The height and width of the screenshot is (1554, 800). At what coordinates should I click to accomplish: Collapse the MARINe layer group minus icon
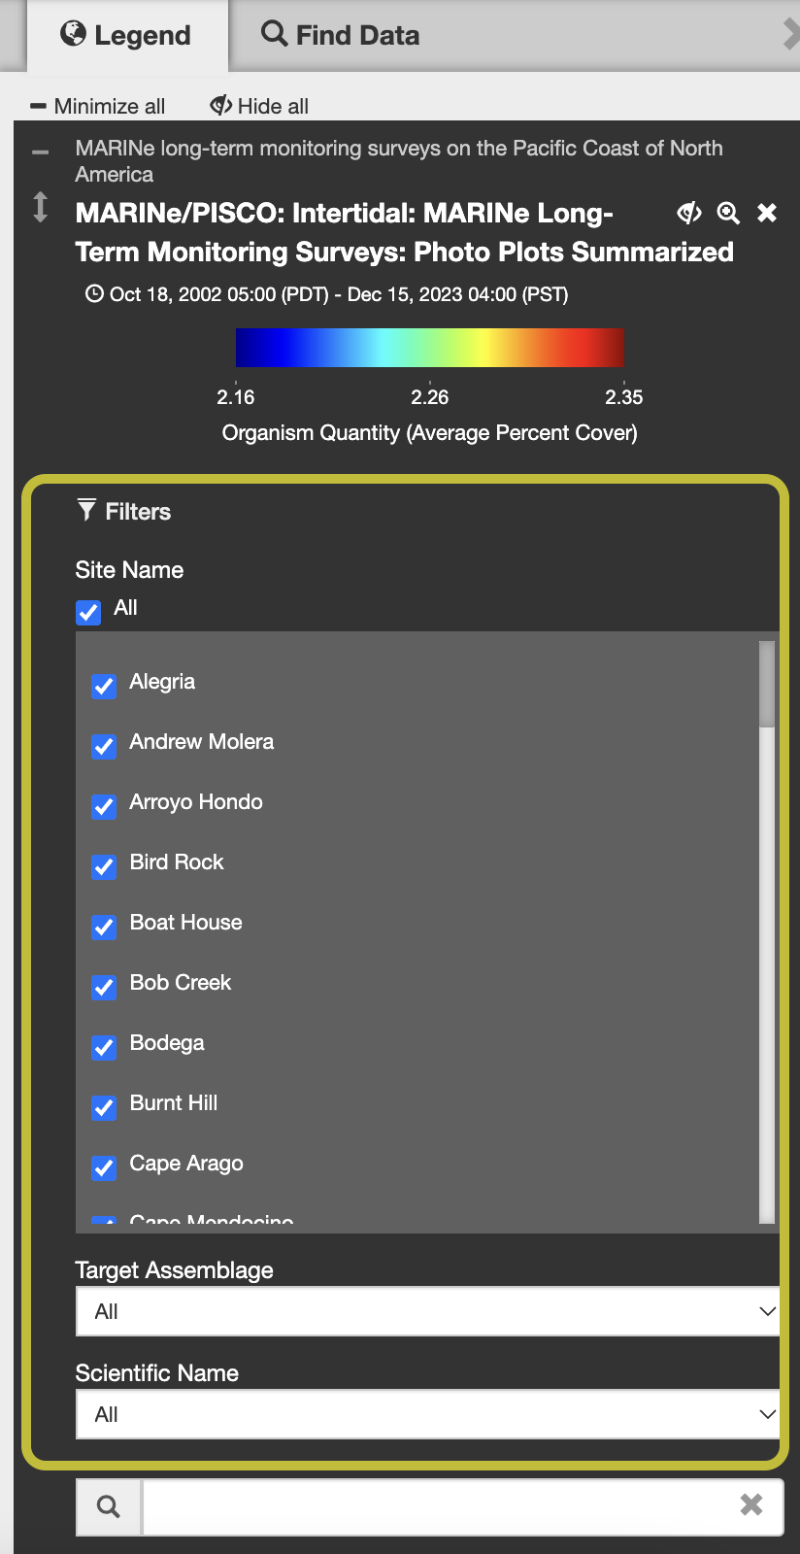point(40,152)
